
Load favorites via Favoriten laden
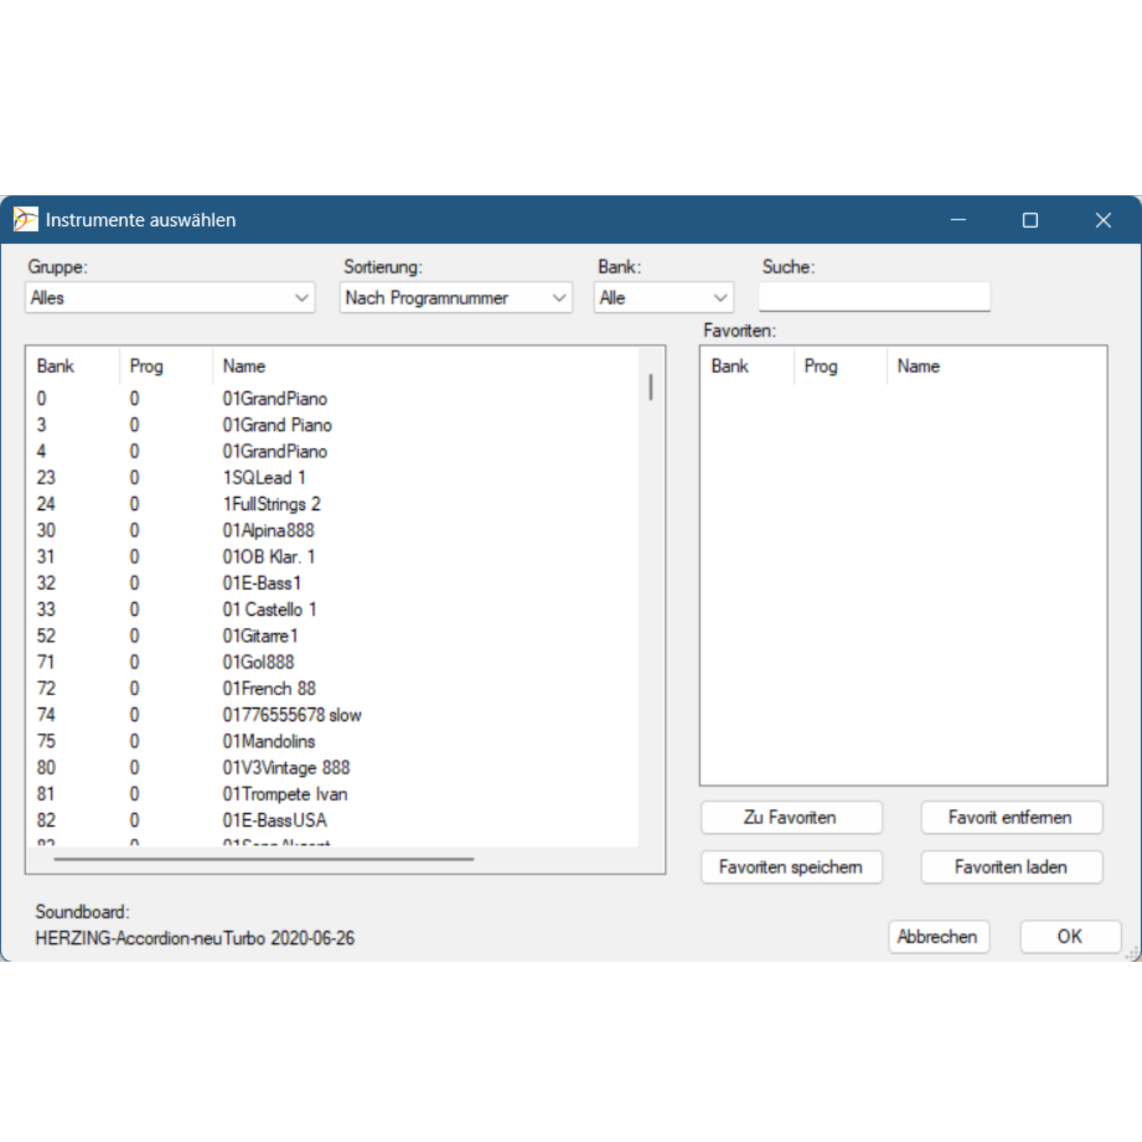point(1011,867)
